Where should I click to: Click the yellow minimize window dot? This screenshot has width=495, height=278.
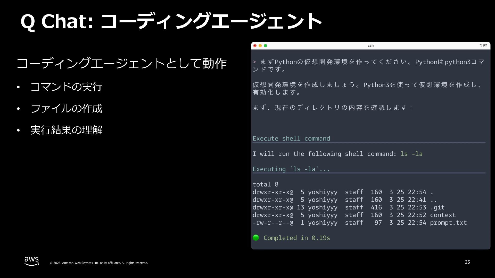tap(260, 46)
